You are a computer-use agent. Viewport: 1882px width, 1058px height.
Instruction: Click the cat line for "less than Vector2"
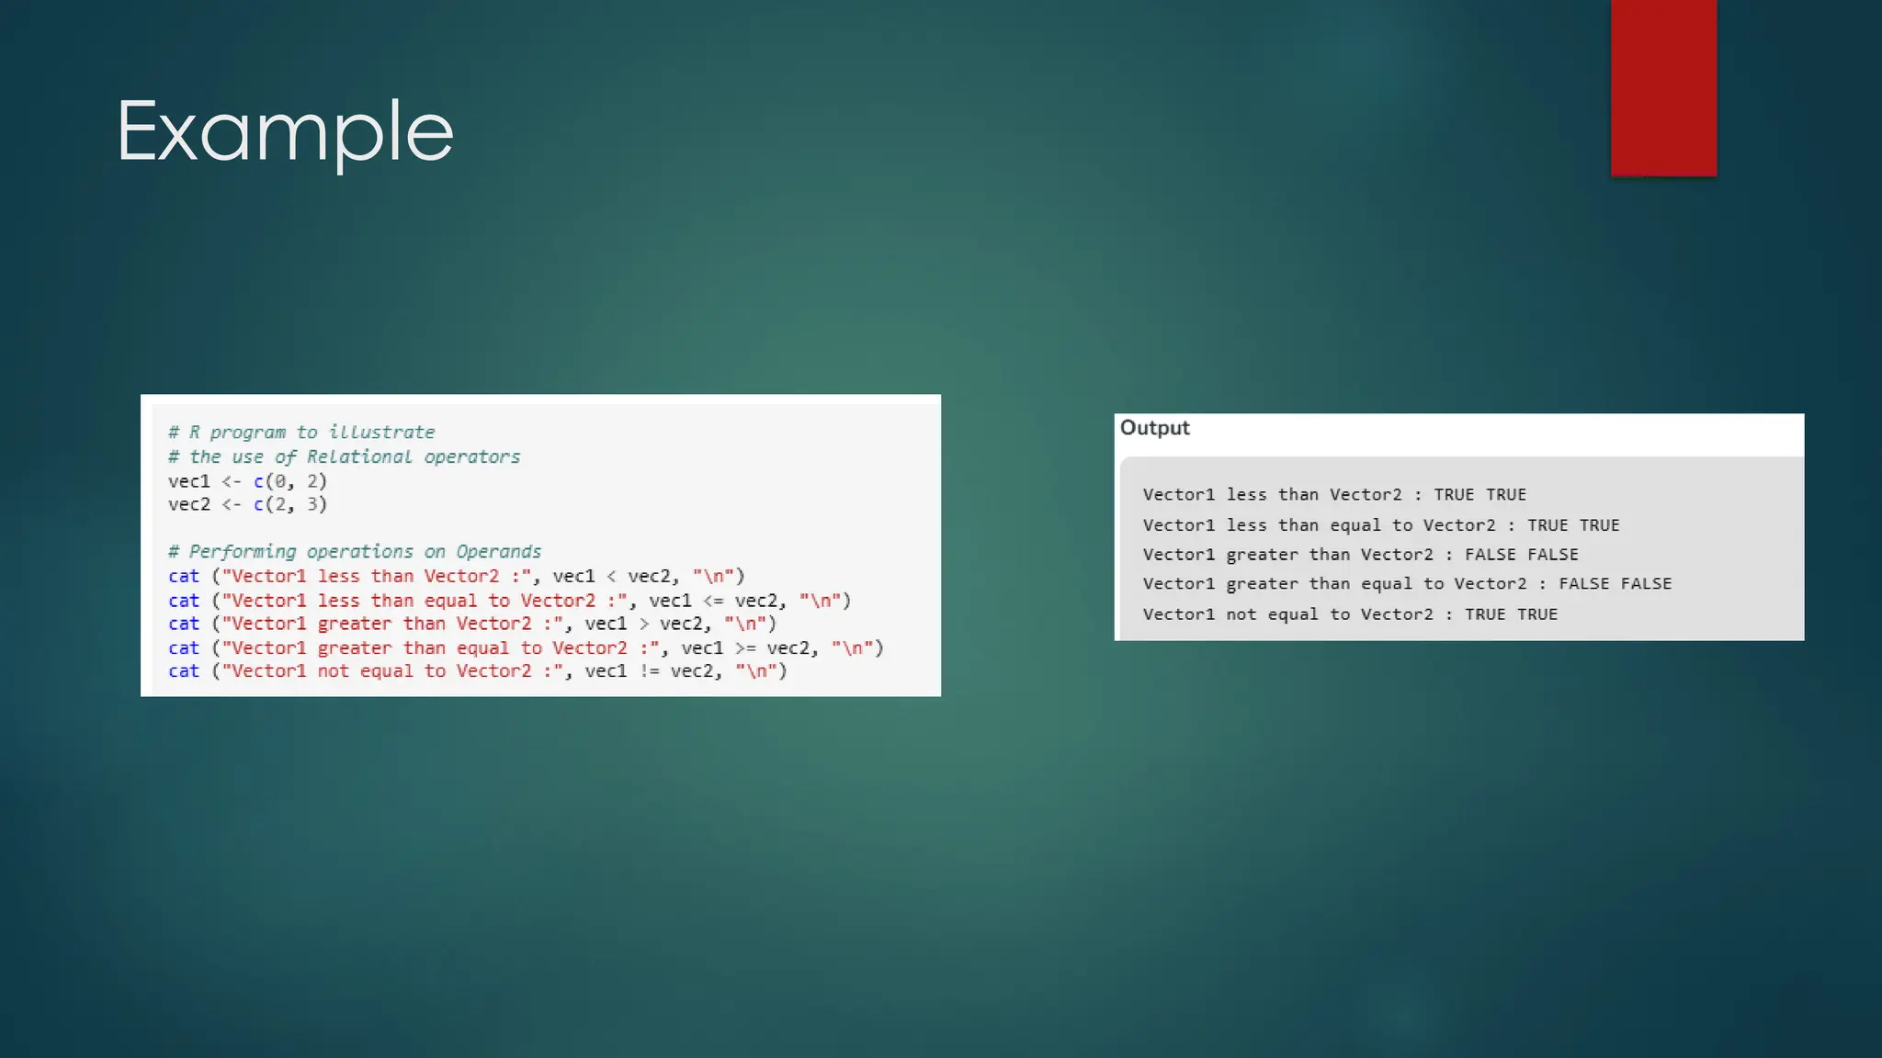(x=456, y=577)
